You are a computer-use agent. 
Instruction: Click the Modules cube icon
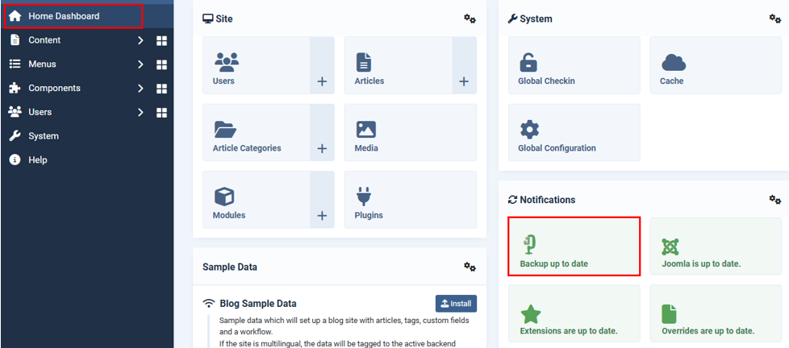tap(224, 197)
